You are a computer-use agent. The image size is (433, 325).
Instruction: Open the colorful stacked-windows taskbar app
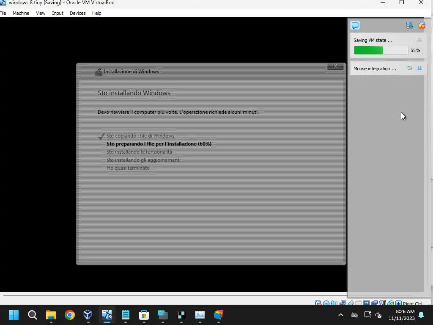tap(219, 315)
